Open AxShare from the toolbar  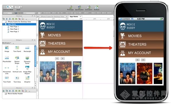pos(96,7)
